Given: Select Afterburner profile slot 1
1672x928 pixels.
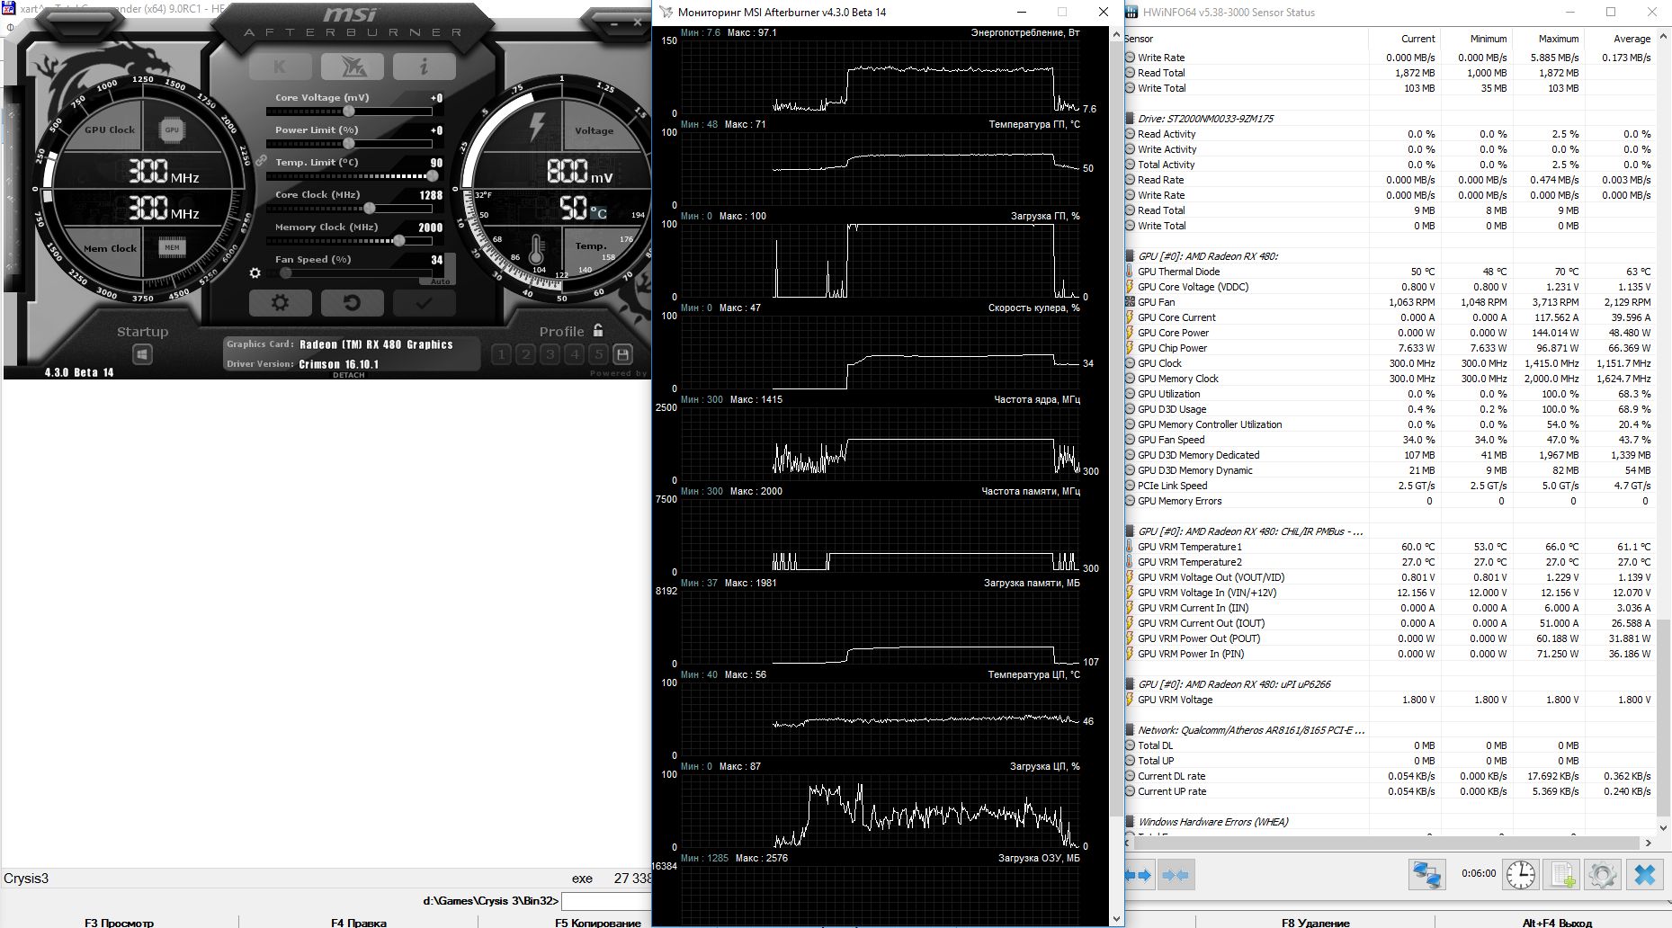Looking at the screenshot, I should [502, 354].
